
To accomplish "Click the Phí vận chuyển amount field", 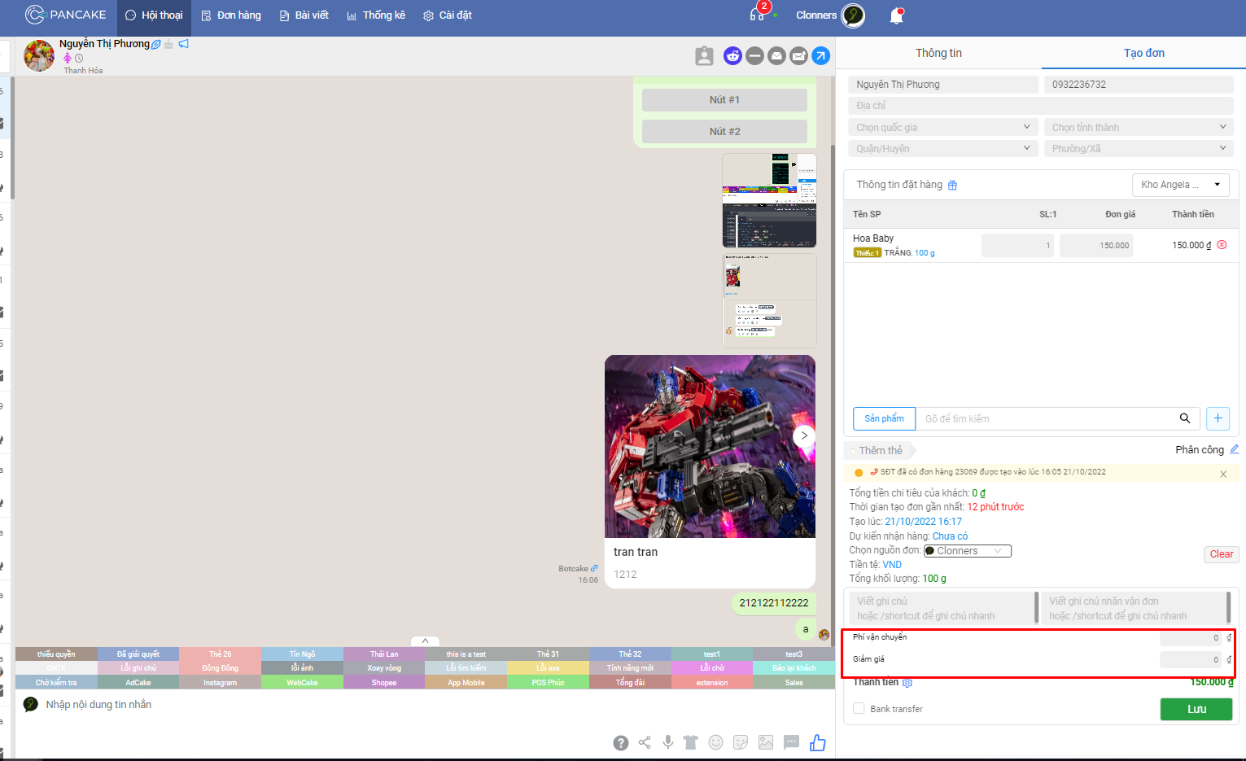I will coord(1191,638).
